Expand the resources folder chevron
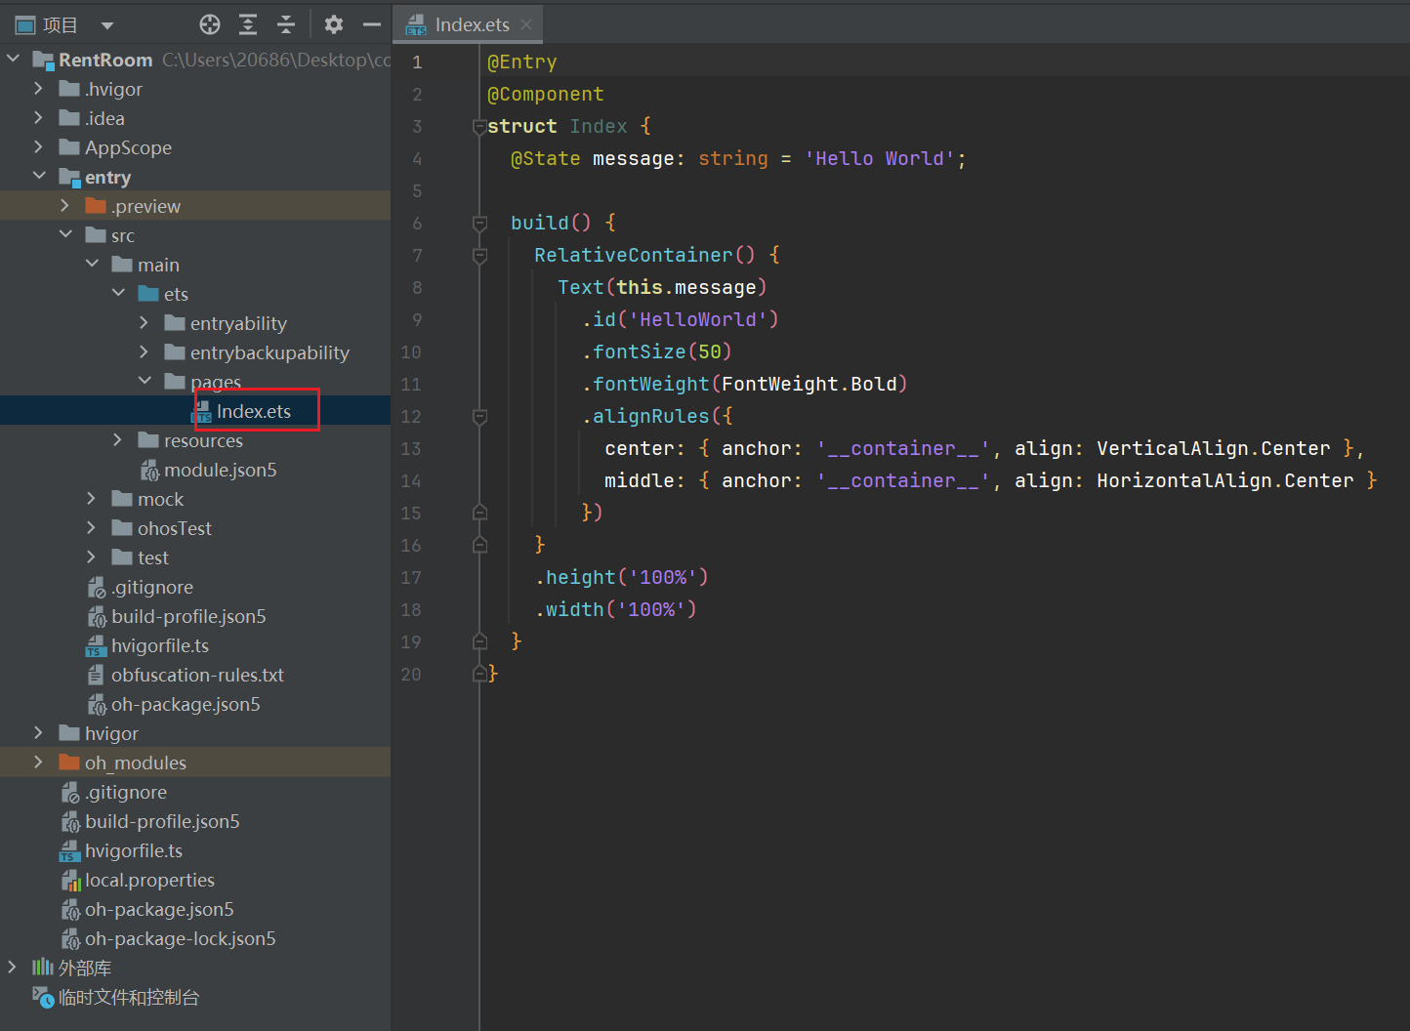1410x1031 pixels. 117,440
